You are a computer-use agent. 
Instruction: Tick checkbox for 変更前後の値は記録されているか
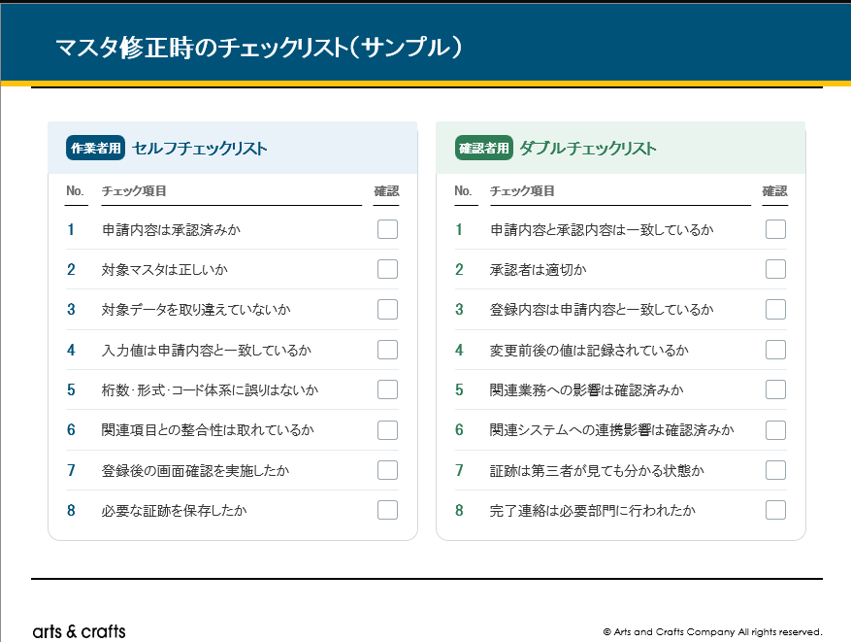click(775, 350)
